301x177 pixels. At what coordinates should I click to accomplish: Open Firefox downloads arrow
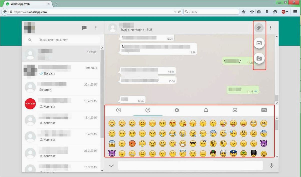point(267,12)
